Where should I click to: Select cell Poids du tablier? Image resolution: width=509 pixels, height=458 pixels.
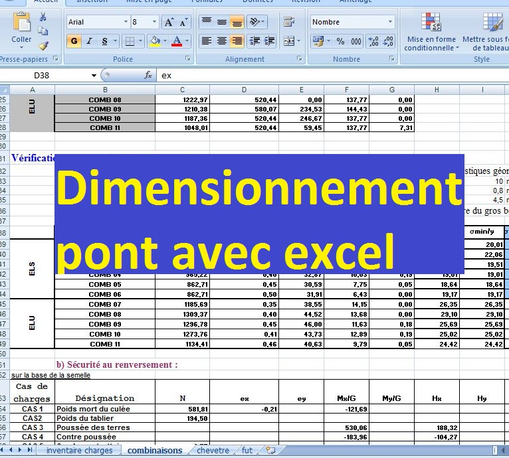tap(105, 418)
